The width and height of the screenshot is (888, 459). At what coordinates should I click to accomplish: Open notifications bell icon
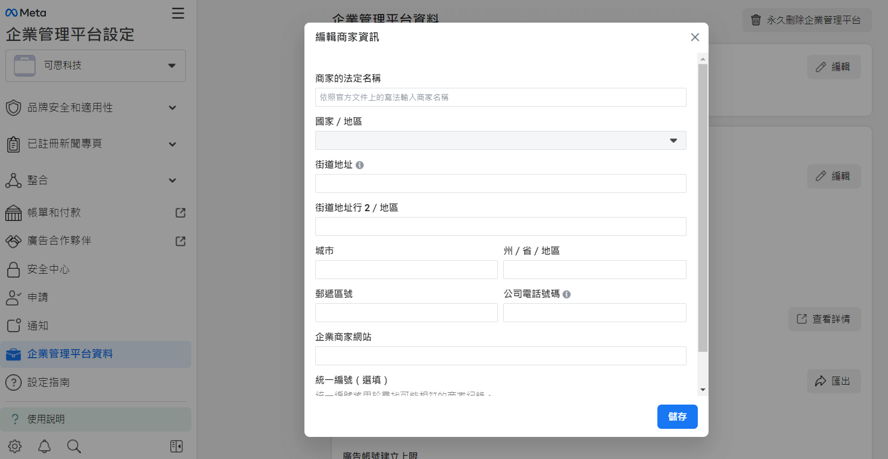click(x=44, y=446)
